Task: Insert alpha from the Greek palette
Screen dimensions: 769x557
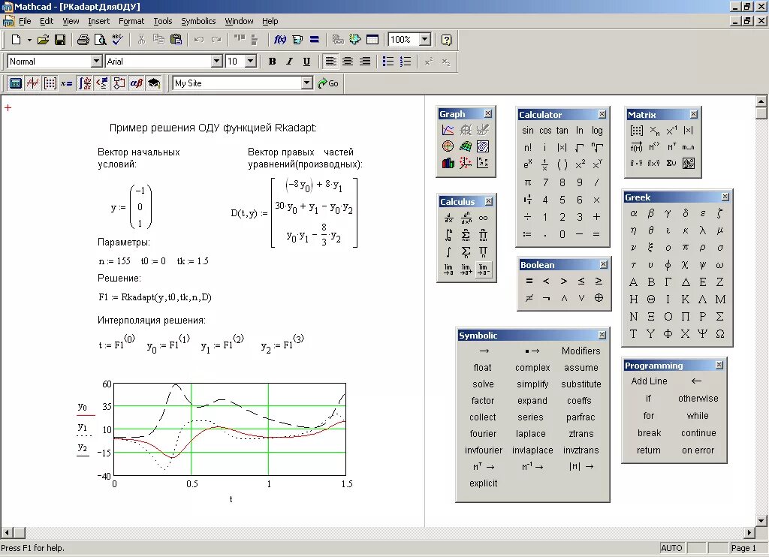Action: pos(634,213)
